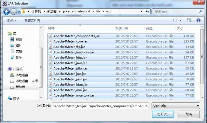Click the 新建文件夹 button
The image size is (207, 123).
tap(32, 20)
